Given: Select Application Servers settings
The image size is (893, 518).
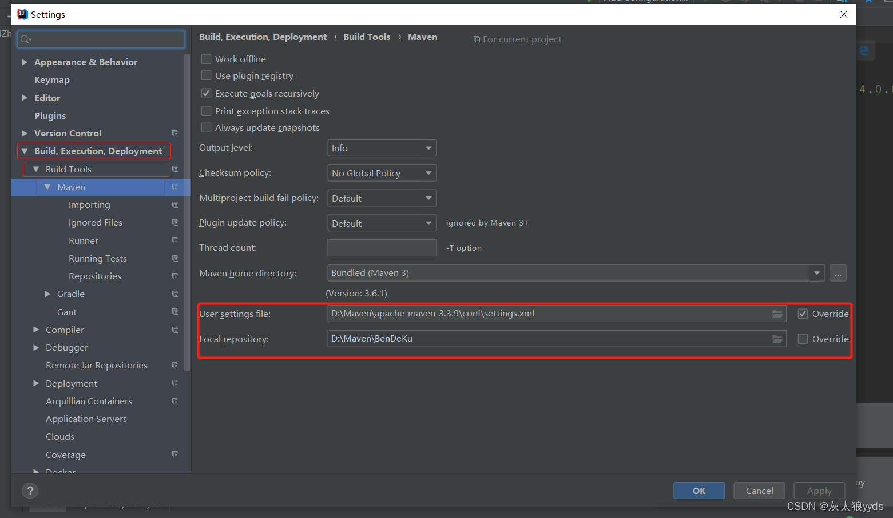Looking at the screenshot, I should pyautogui.click(x=86, y=419).
